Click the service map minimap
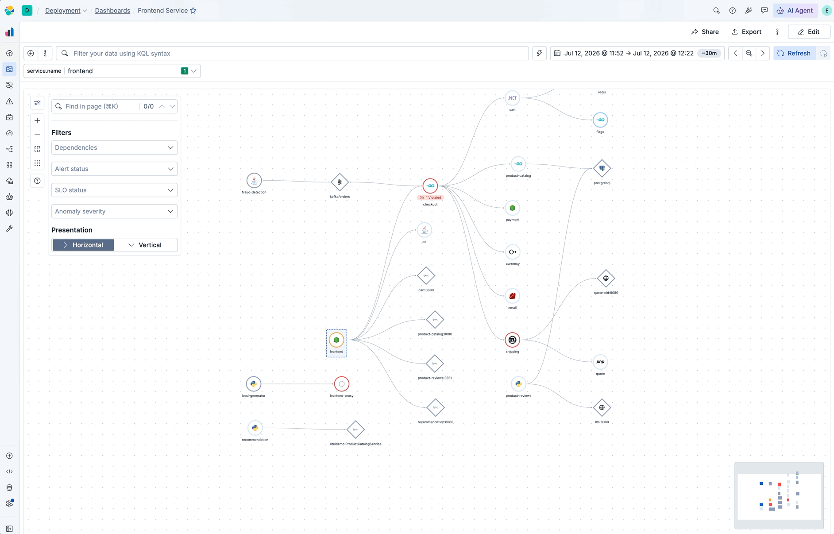Viewport: 834px width, 534px height. [779, 495]
